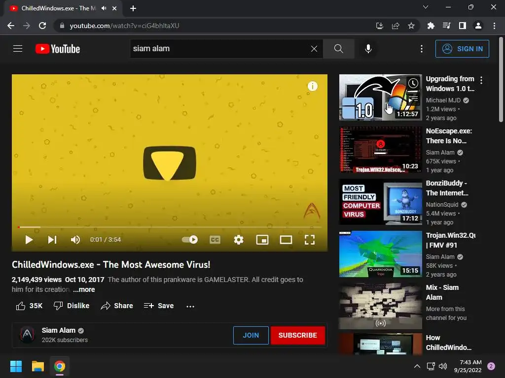Screen dimensions: 505x378
Task: Go back in the browser
Action: (11, 26)
